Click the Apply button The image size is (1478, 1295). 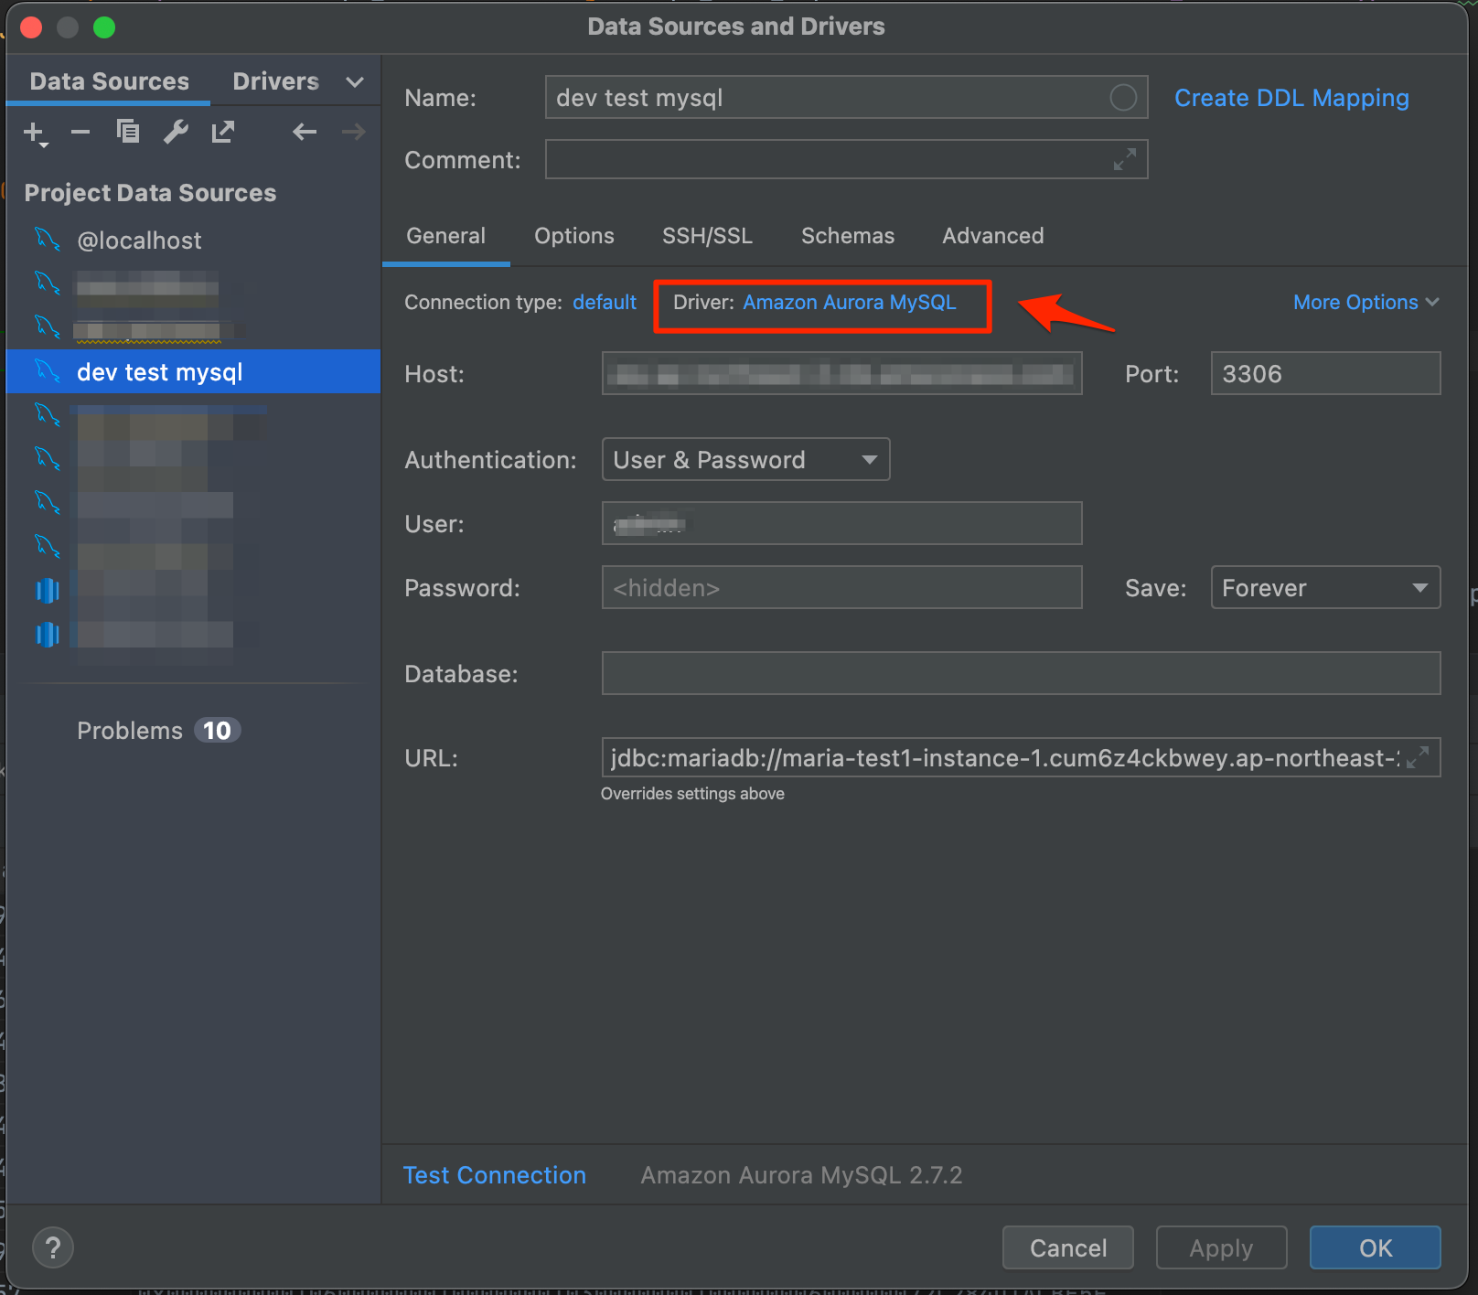1222,1247
